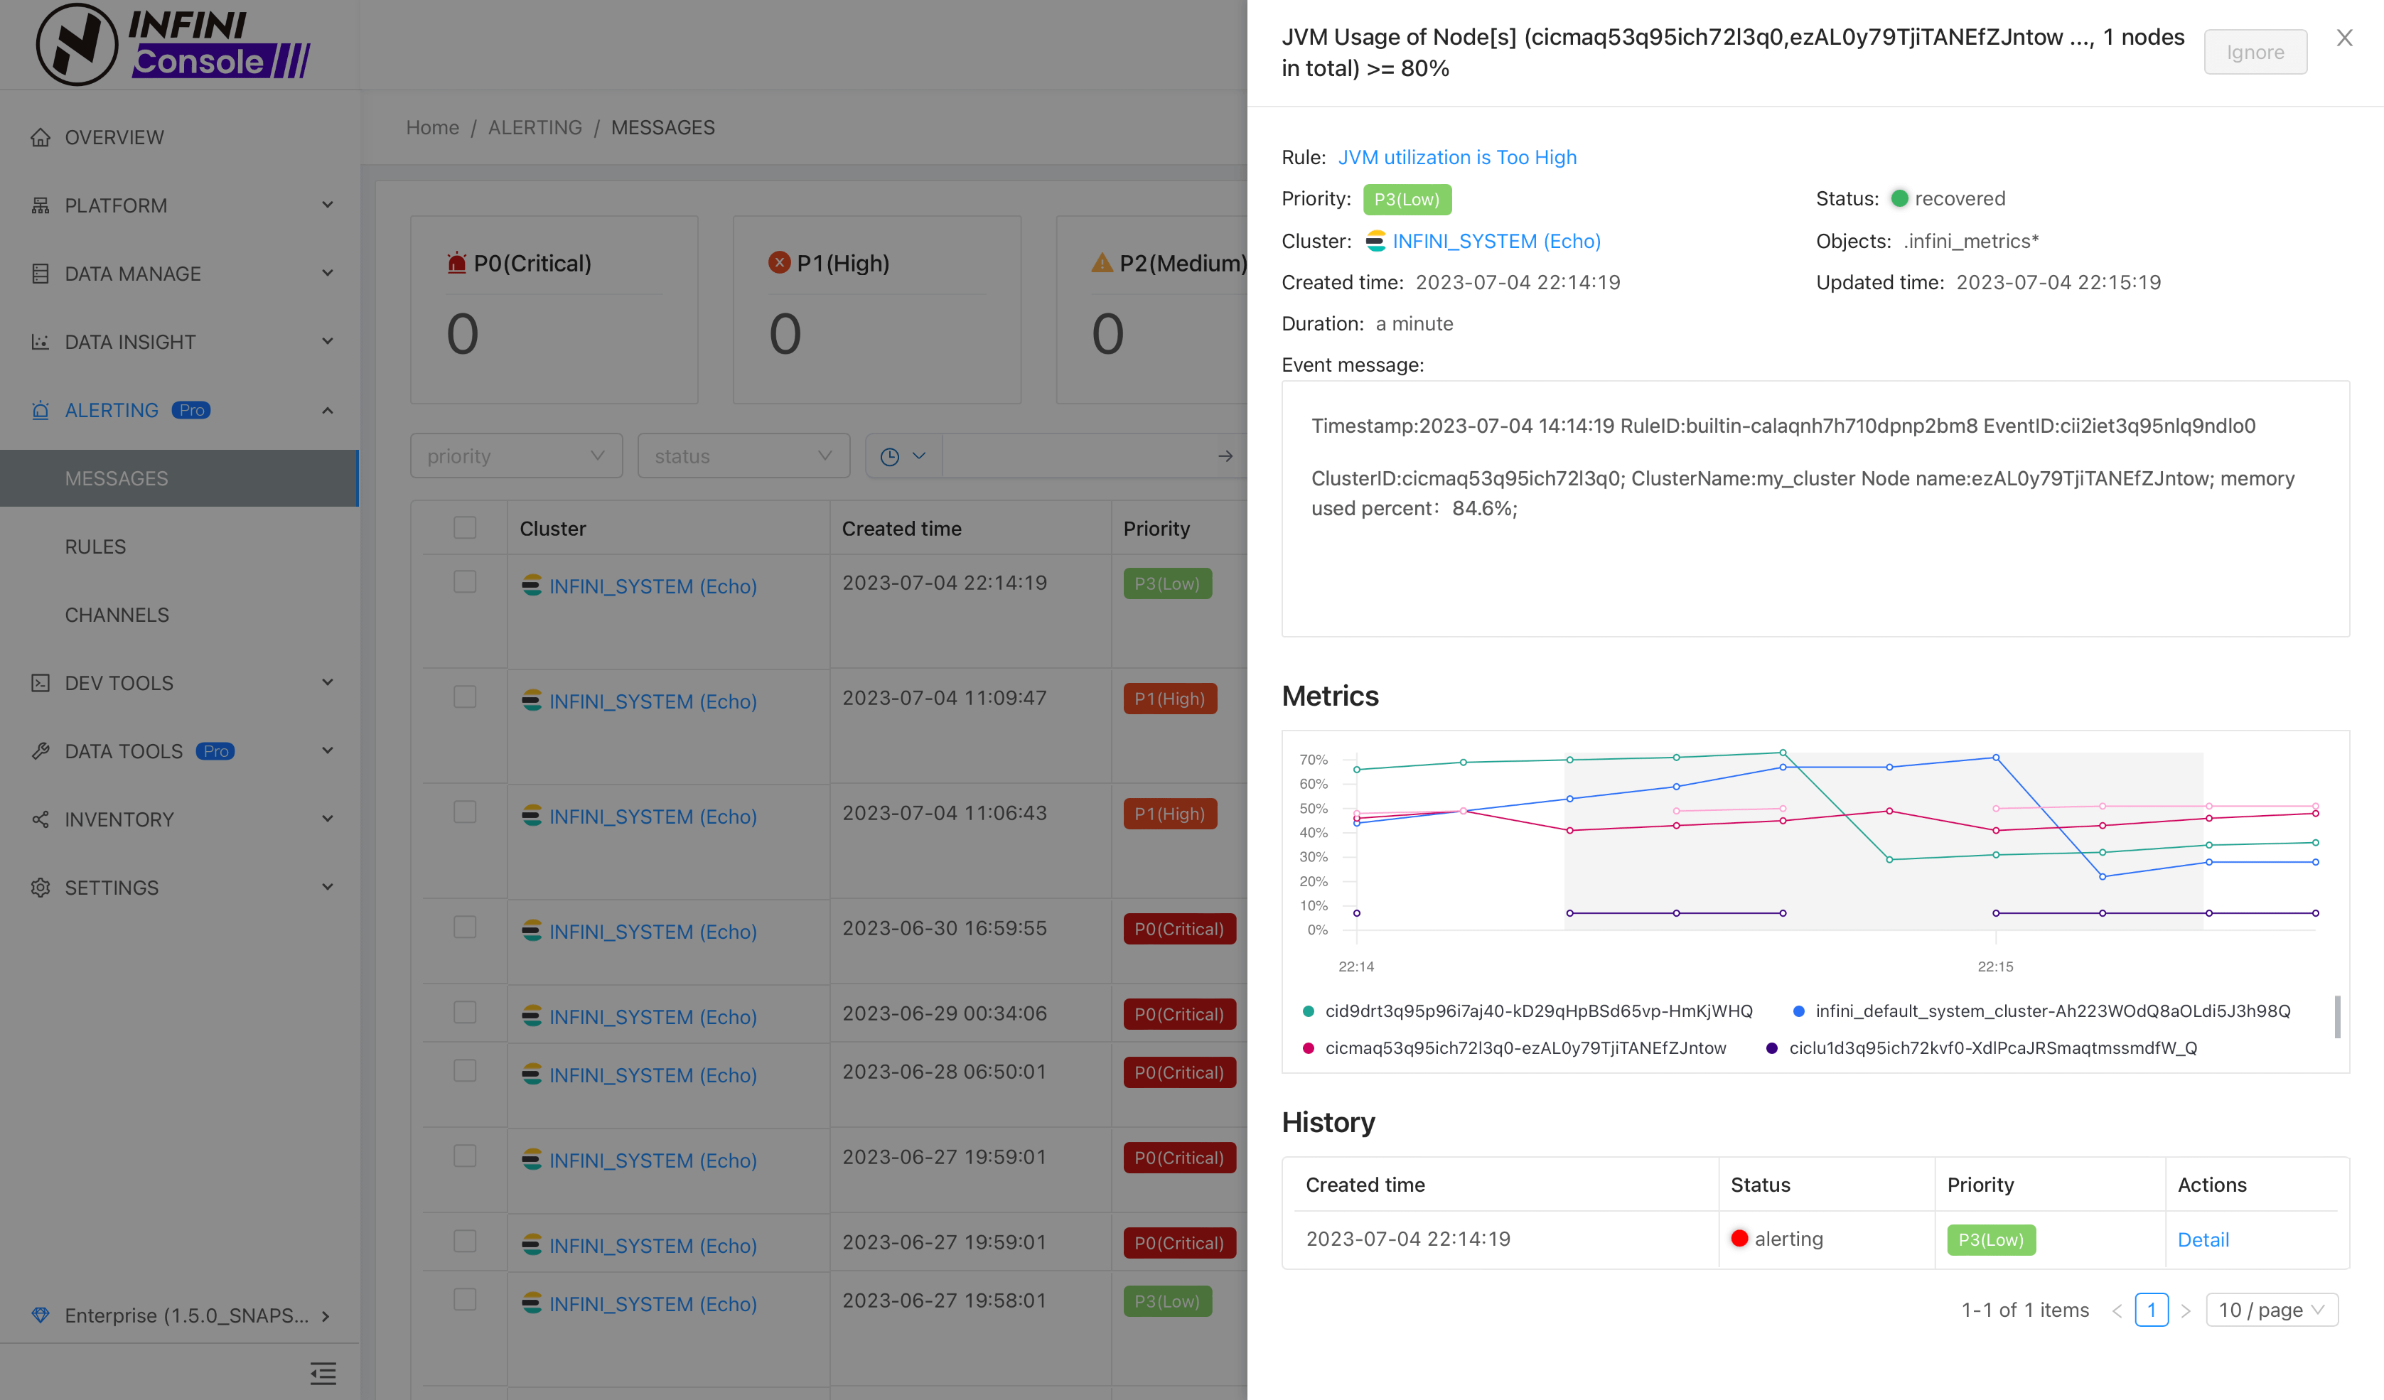Viewport: 2384px width, 1400px height.
Task: Click the green recovered status dot
Action: (x=1899, y=199)
